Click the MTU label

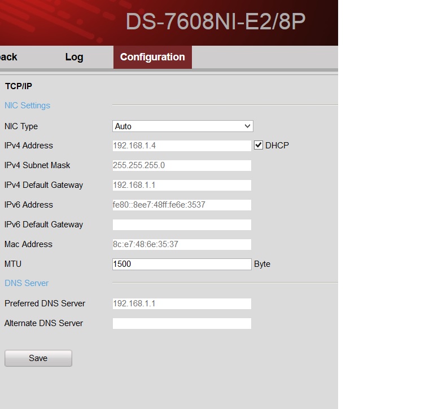point(13,264)
